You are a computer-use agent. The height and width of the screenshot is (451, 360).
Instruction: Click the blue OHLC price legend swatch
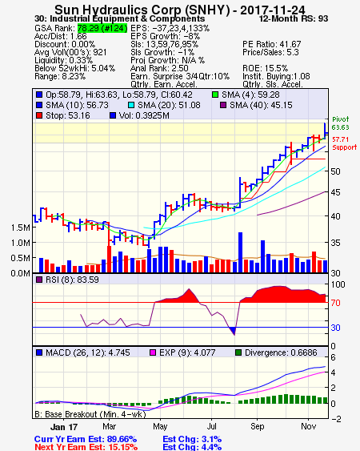coord(39,95)
